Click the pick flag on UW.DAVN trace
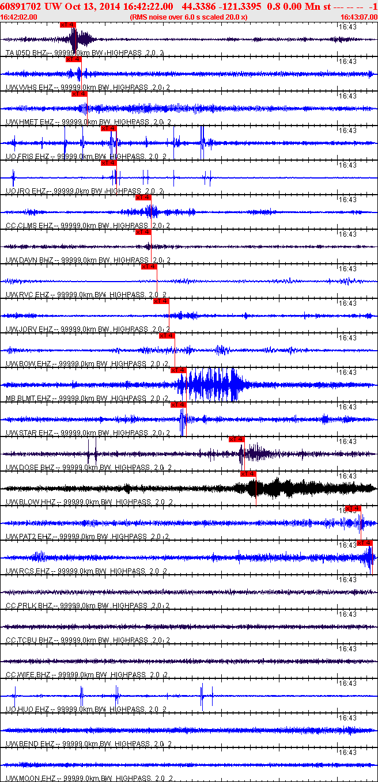 pos(143,232)
